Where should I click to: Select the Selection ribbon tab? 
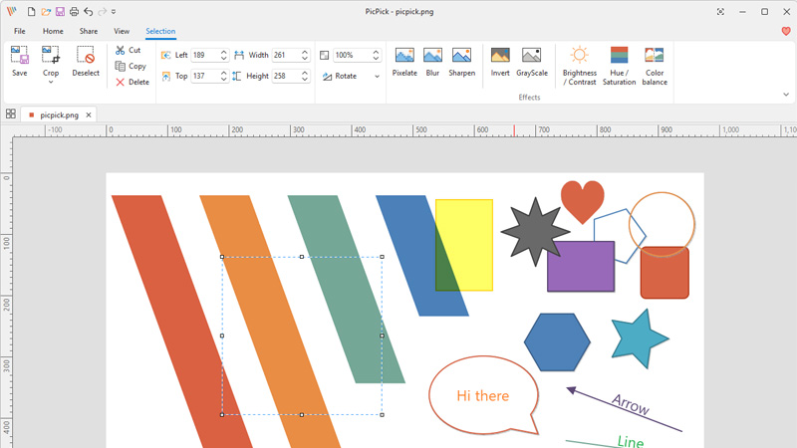tap(160, 31)
